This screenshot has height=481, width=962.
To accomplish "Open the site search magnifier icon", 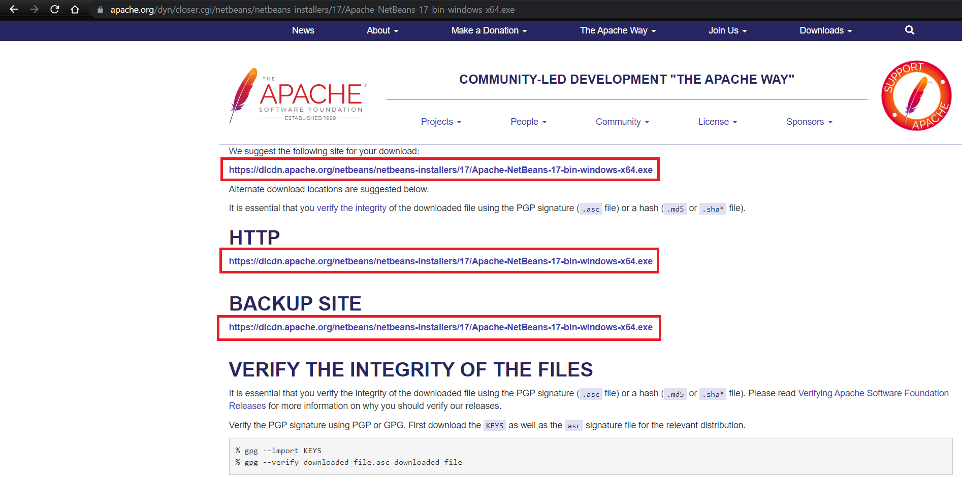I will coord(909,30).
